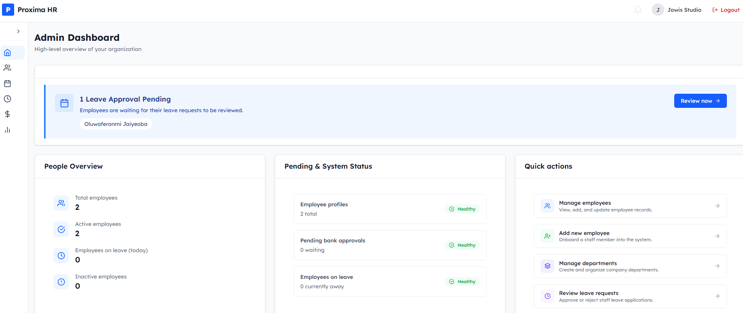Click Healthy badge for Employees on leave
Screen dimensions: 743x313
click(x=462, y=282)
